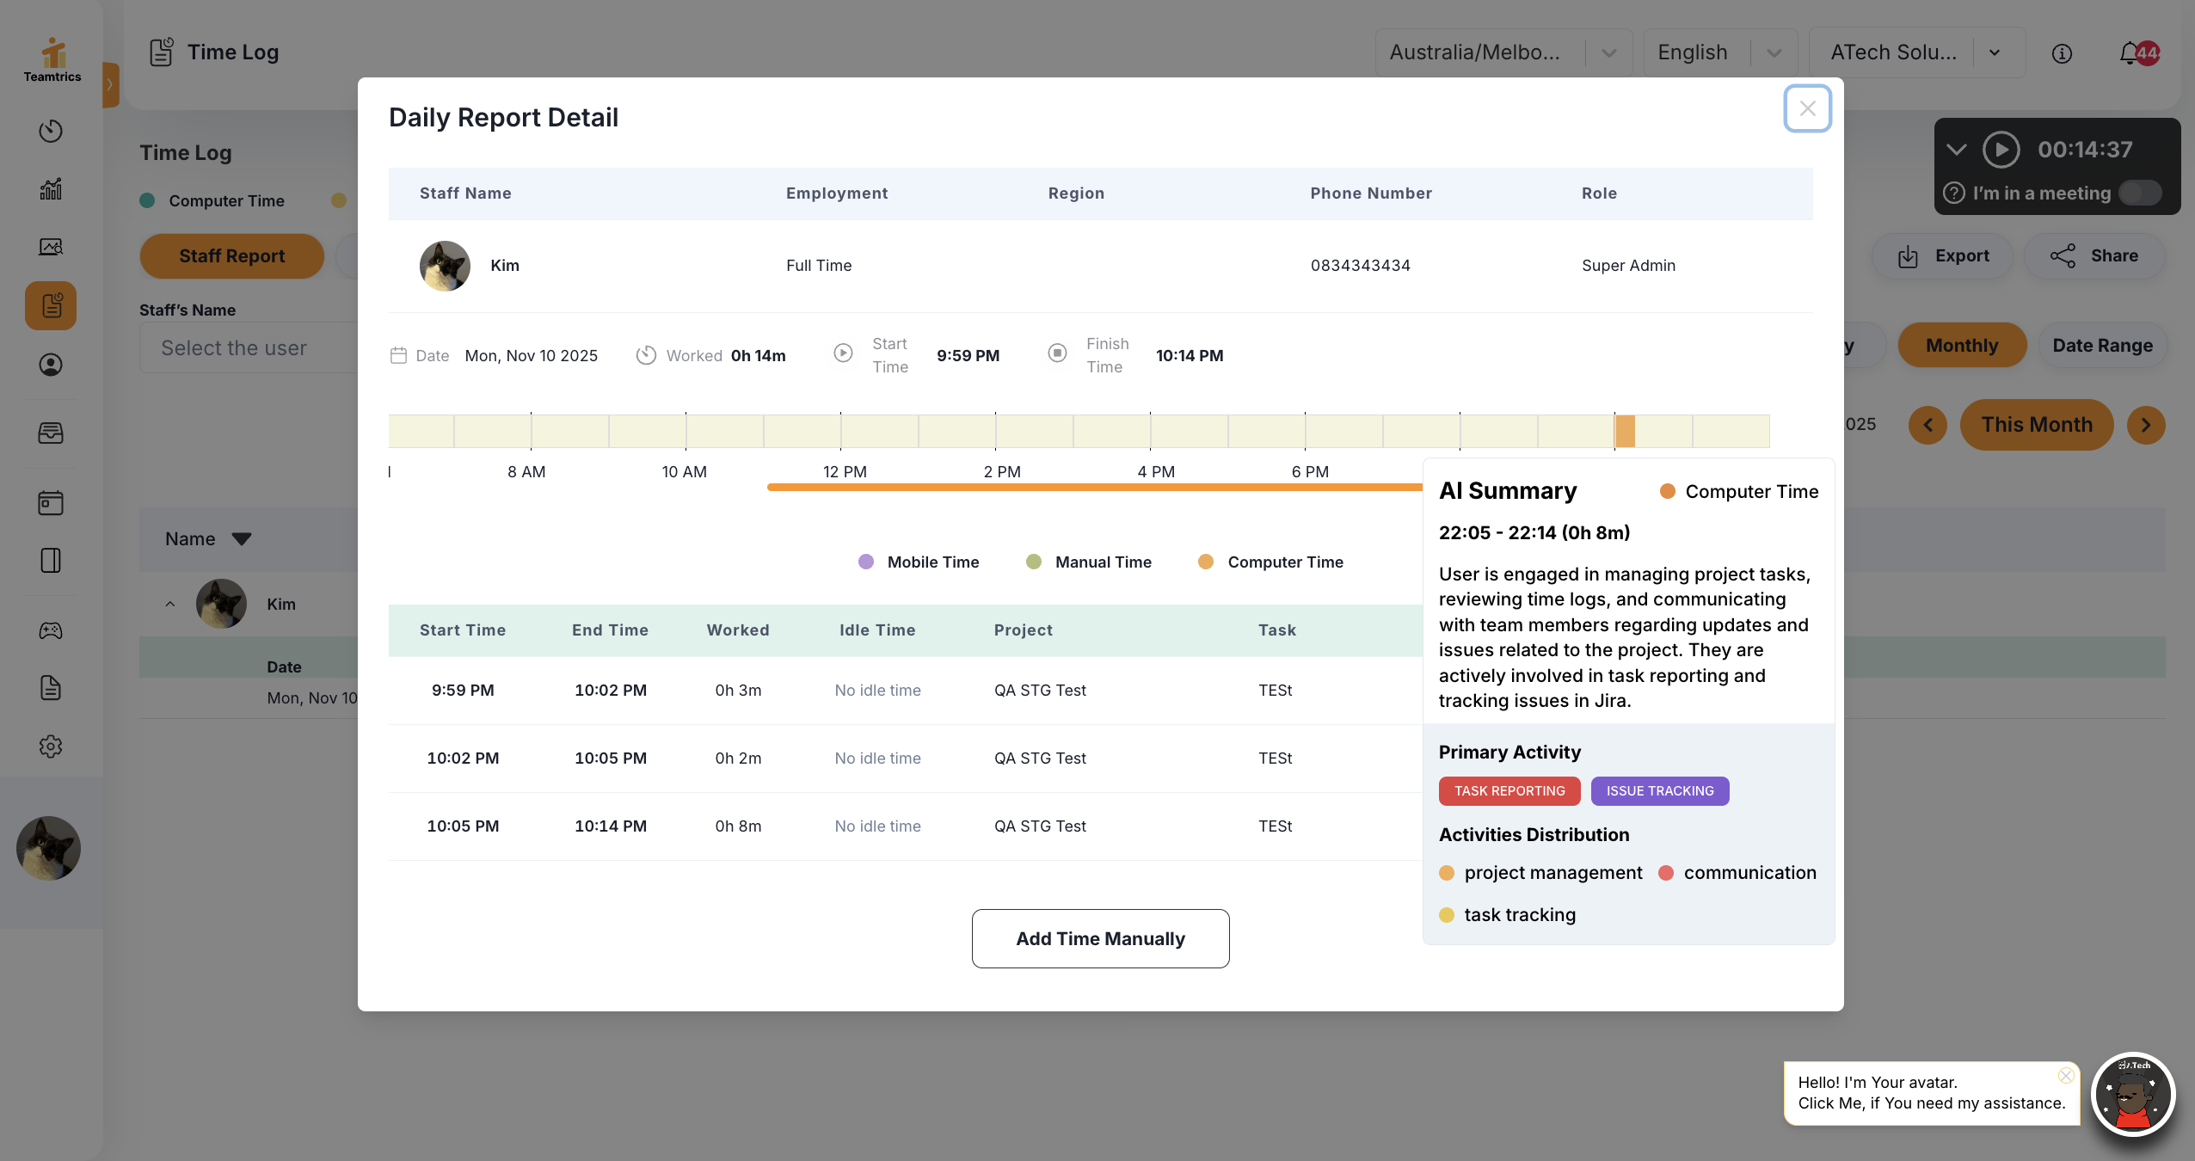
Task: Switch to the Date Range tab
Action: pyautogui.click(x=2102, y=346)
